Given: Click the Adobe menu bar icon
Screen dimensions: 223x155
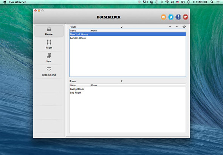Looking at the screenshot, I should [145, 2].
